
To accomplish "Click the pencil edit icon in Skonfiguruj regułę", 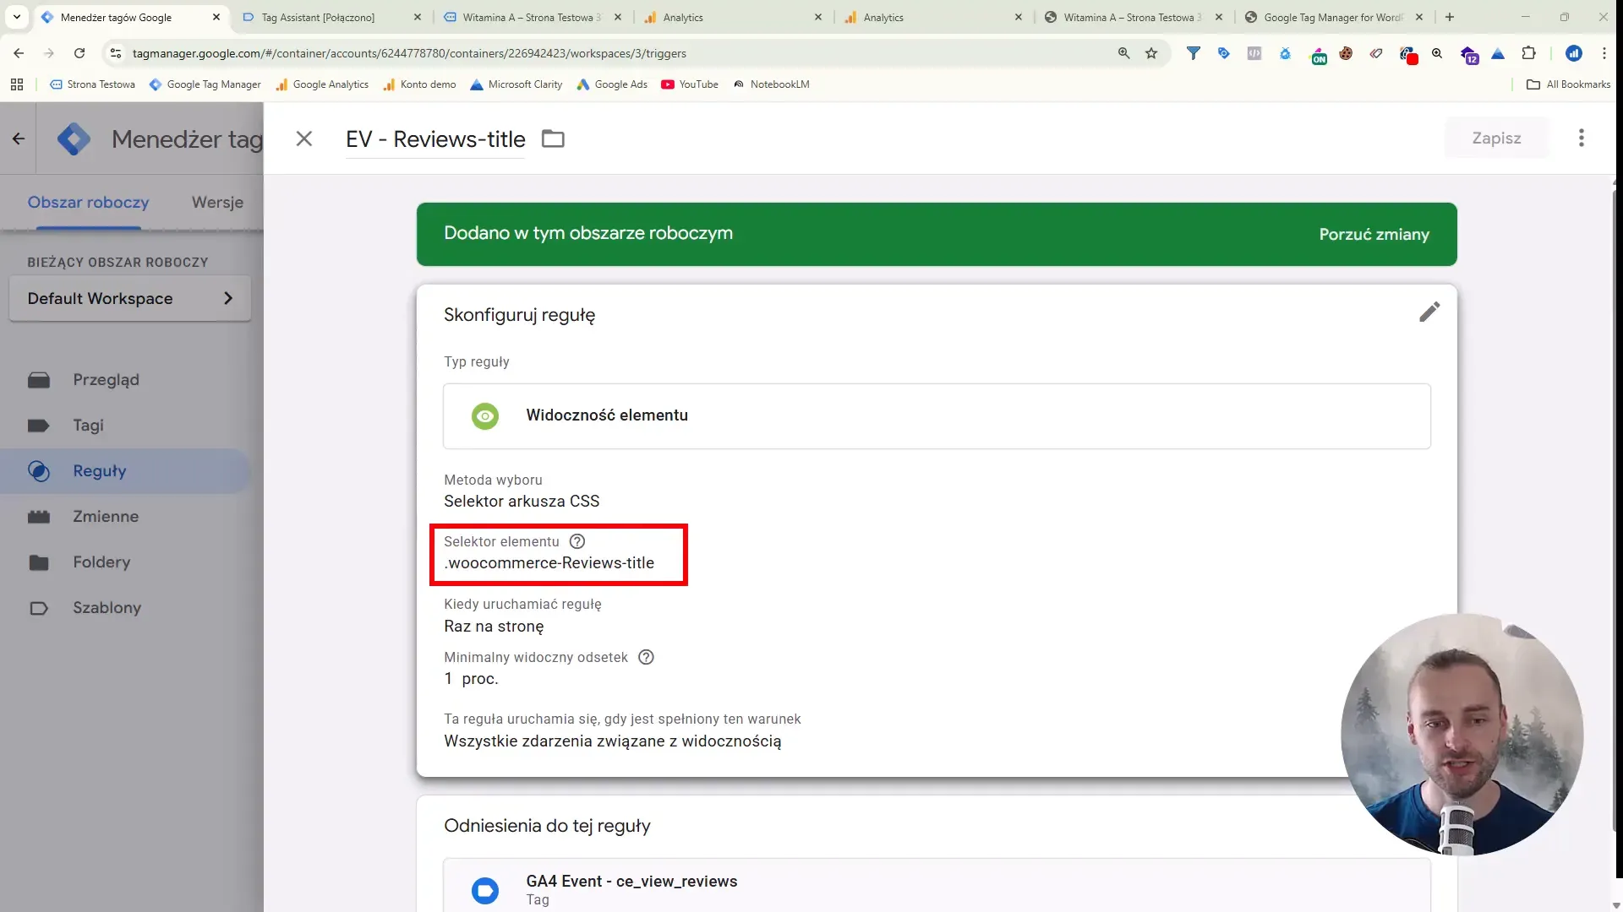I will coord(1429,312).
